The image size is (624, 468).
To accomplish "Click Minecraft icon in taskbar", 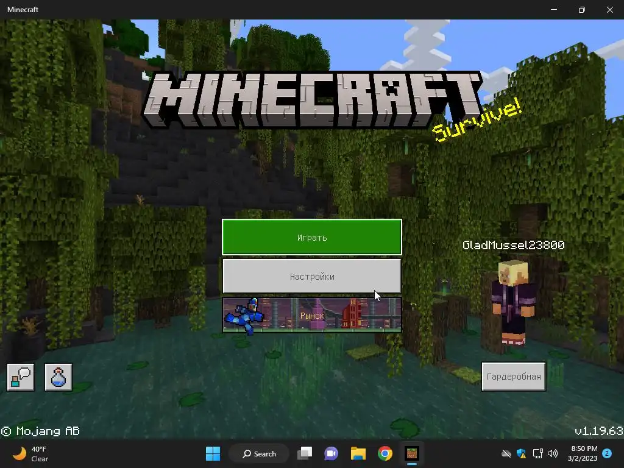I will coord(412,453).
